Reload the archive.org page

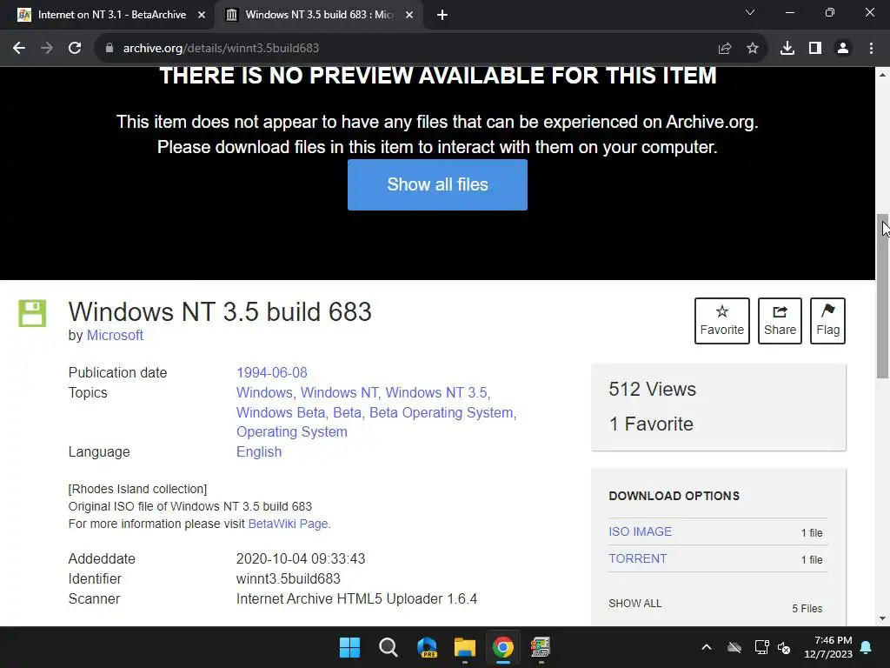coord(75,49)
